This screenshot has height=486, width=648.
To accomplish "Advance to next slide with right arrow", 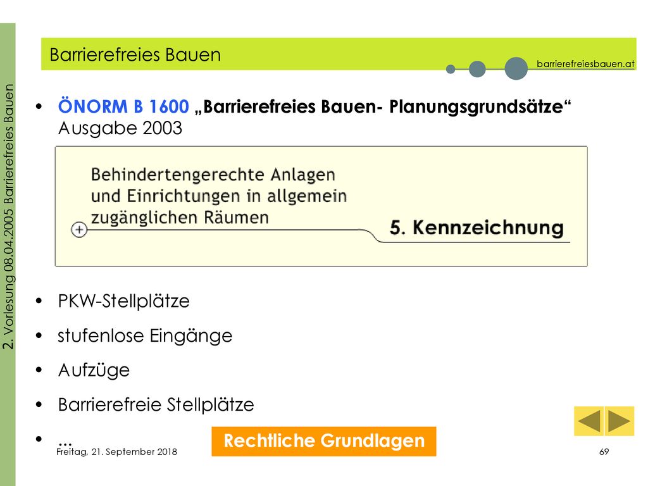I will 620,421.
